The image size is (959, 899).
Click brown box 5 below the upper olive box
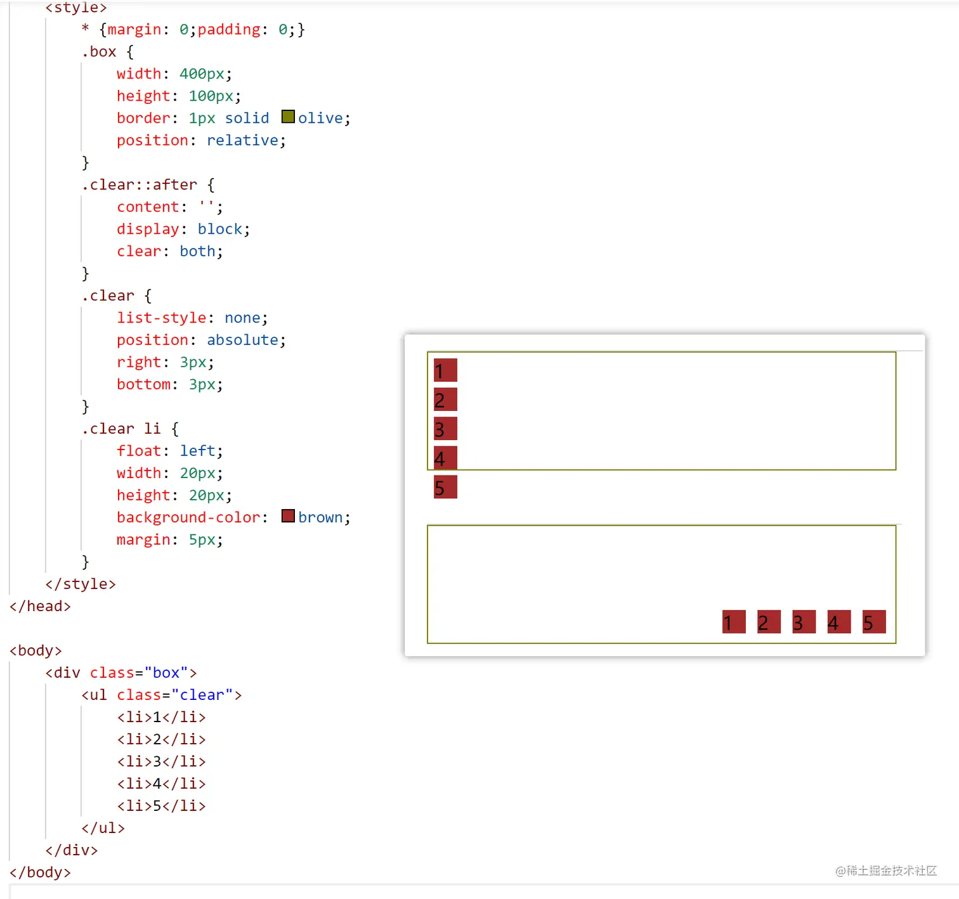445,487
